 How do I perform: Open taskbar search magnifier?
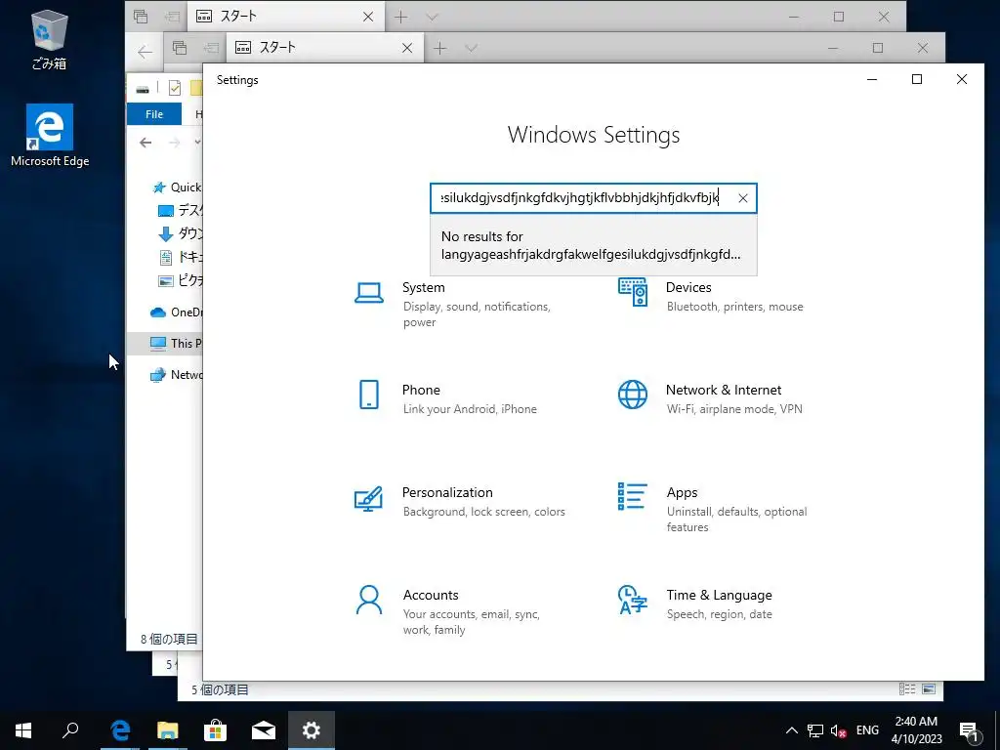70,730
